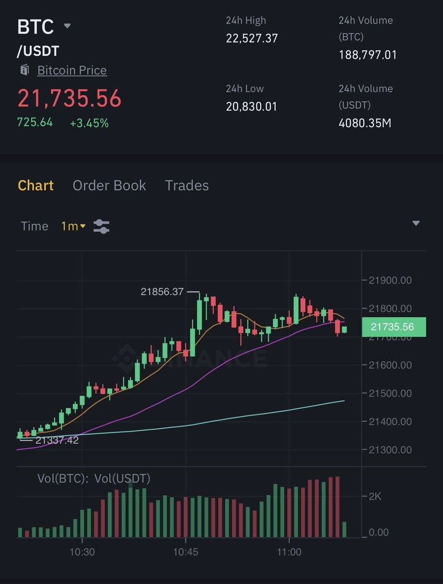
Task: Select the Chart tab
Action: pyautogui.click(x=36, y=185)
